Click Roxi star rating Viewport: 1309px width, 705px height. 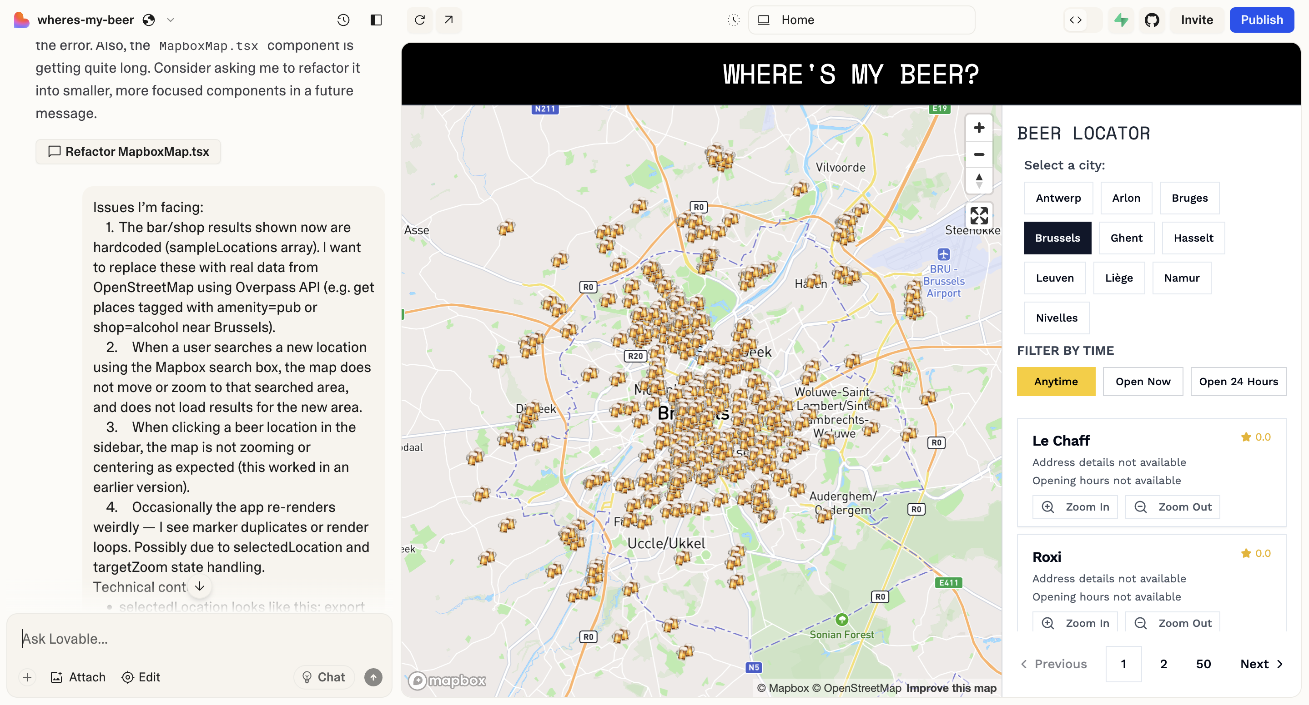(x=1255, y=554)
